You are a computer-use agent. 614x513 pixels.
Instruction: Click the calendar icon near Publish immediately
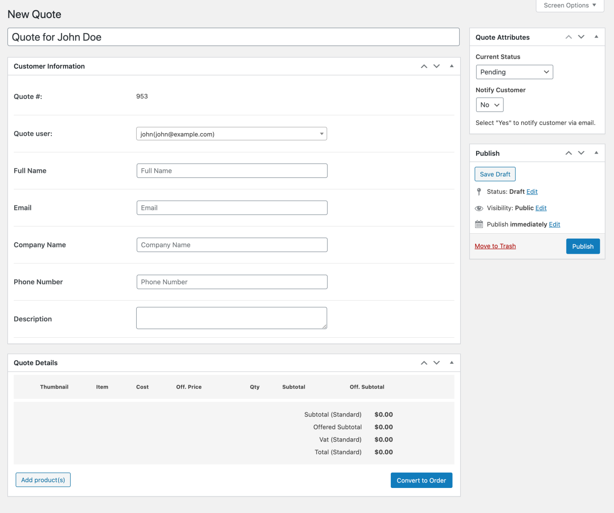pos(479,224)
